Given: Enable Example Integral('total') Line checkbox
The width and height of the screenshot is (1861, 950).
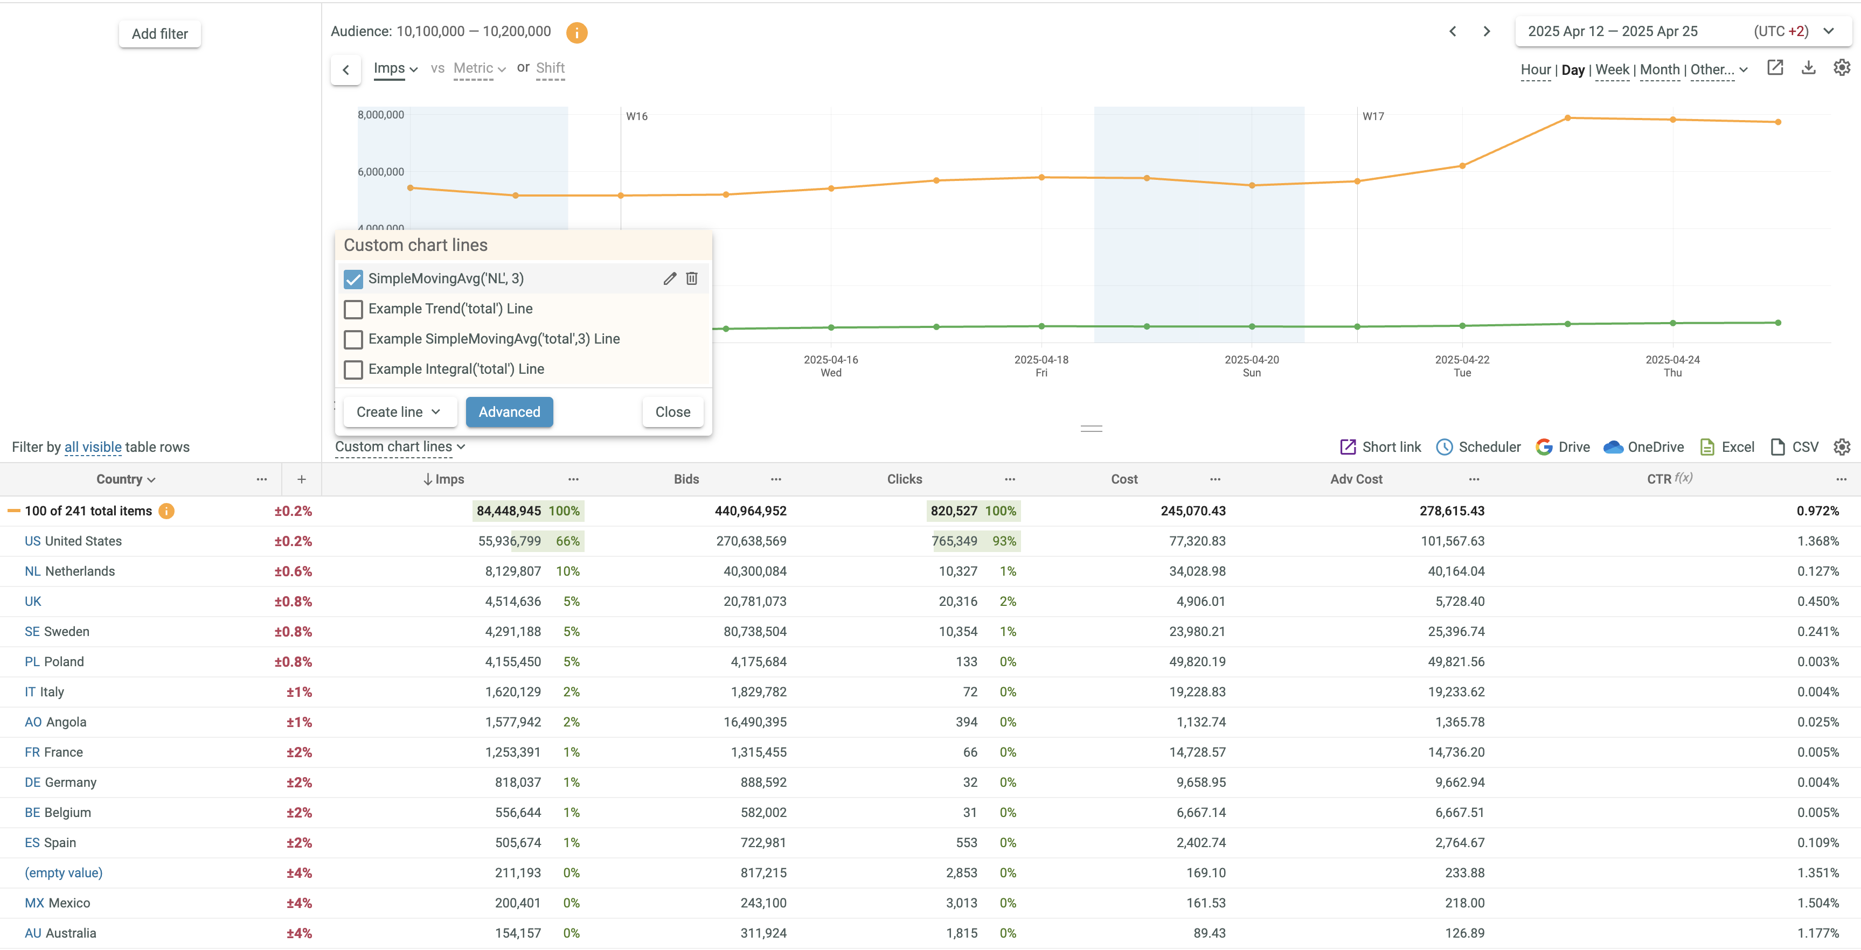Looking at the screenshot, I should [x=353, y=369].
